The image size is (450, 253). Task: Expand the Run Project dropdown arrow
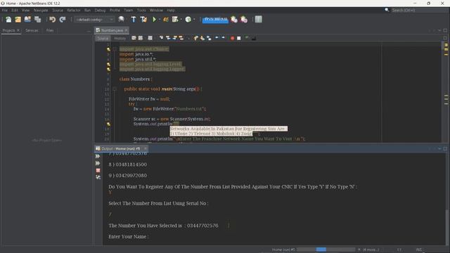coord(160,20)
